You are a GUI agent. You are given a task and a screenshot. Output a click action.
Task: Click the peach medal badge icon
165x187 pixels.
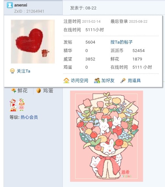21,105
